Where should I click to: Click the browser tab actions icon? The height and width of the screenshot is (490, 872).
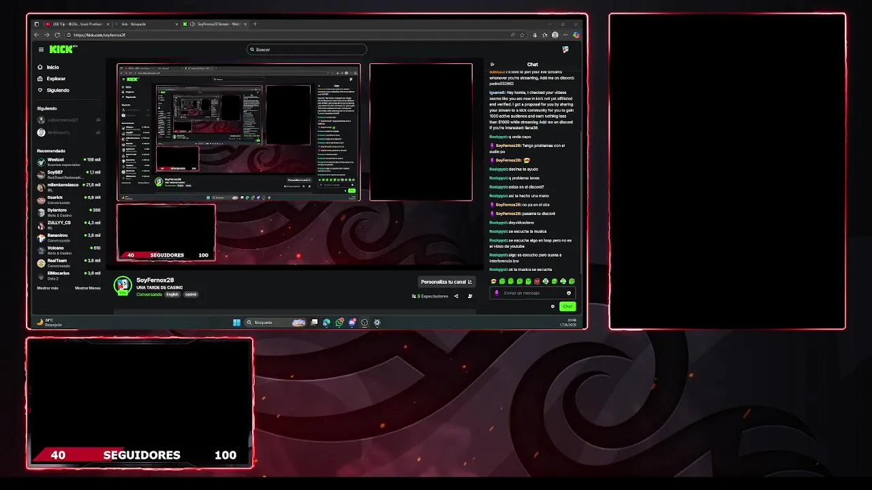click(x=37, y=24)
